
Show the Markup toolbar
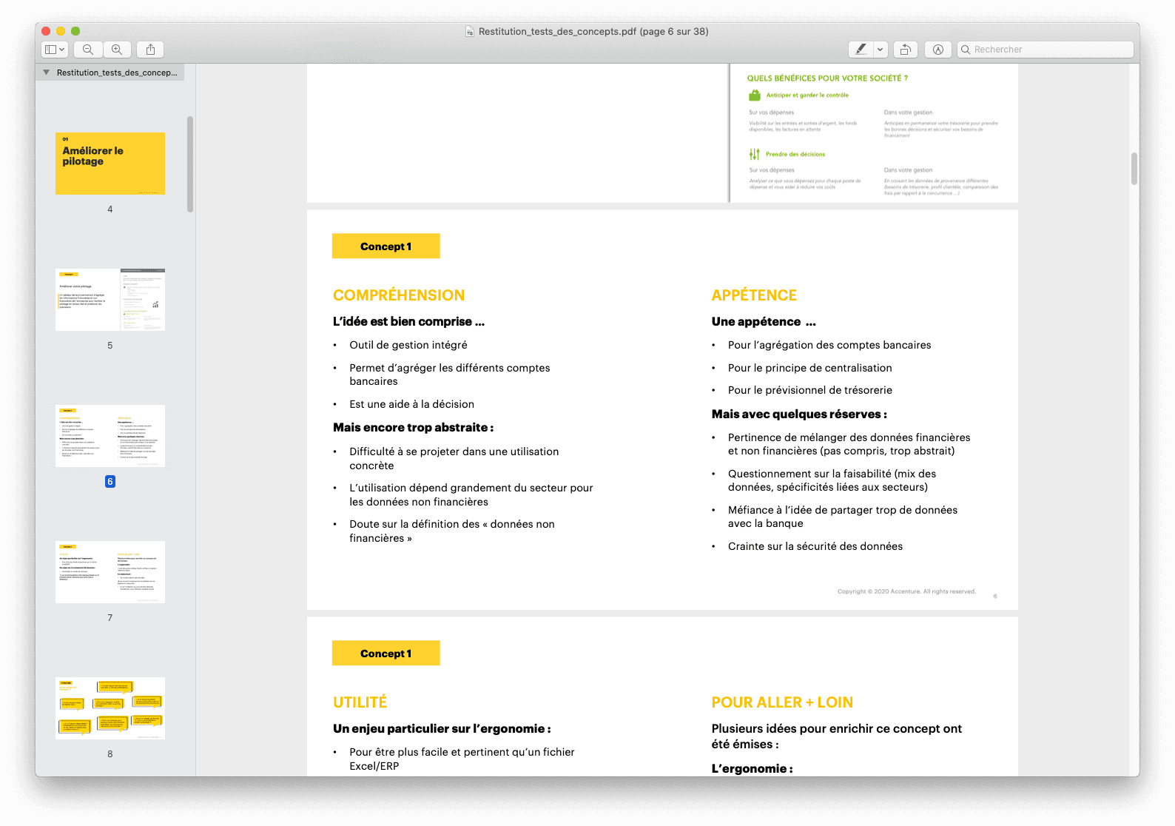click(x=938, y=50)
